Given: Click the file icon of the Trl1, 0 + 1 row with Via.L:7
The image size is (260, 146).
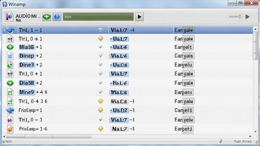Looking at the screenshot, I should pyautogui.click(x=10, y=74).
